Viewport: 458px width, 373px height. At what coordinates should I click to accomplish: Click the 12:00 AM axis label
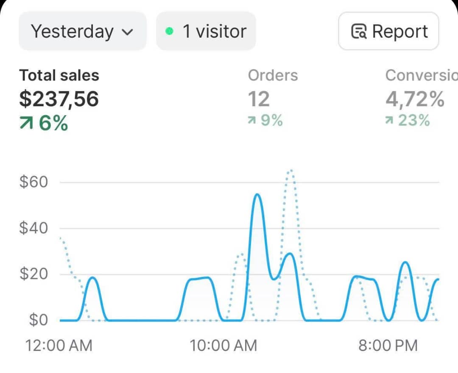(x=59, y=345)
